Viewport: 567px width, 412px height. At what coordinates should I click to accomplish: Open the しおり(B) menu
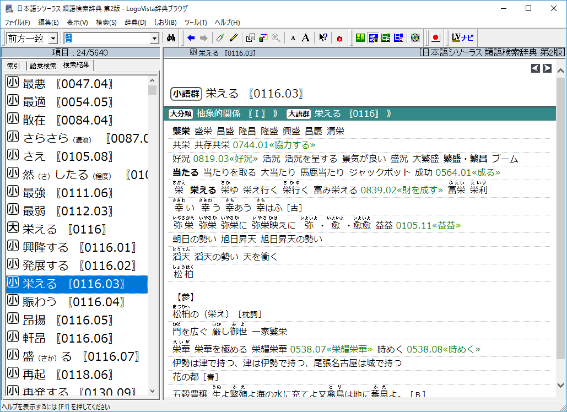coord(165,23)
